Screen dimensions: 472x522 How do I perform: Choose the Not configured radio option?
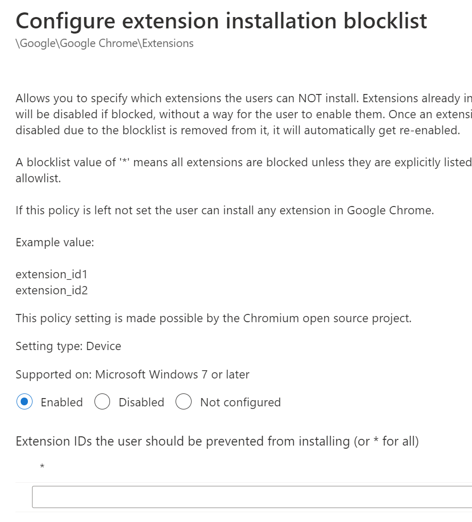tap(184, 402)
